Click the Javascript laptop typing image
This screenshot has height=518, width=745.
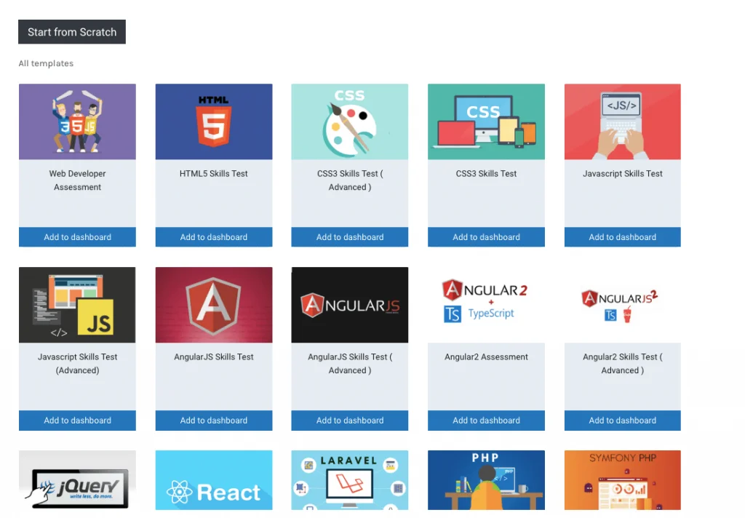coord(623,121)
